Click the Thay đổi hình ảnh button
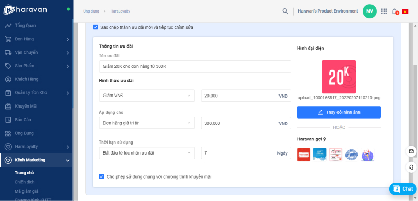The height and width of the screenshot is (201, 418). pyautogui.click(x=339, y=112)
